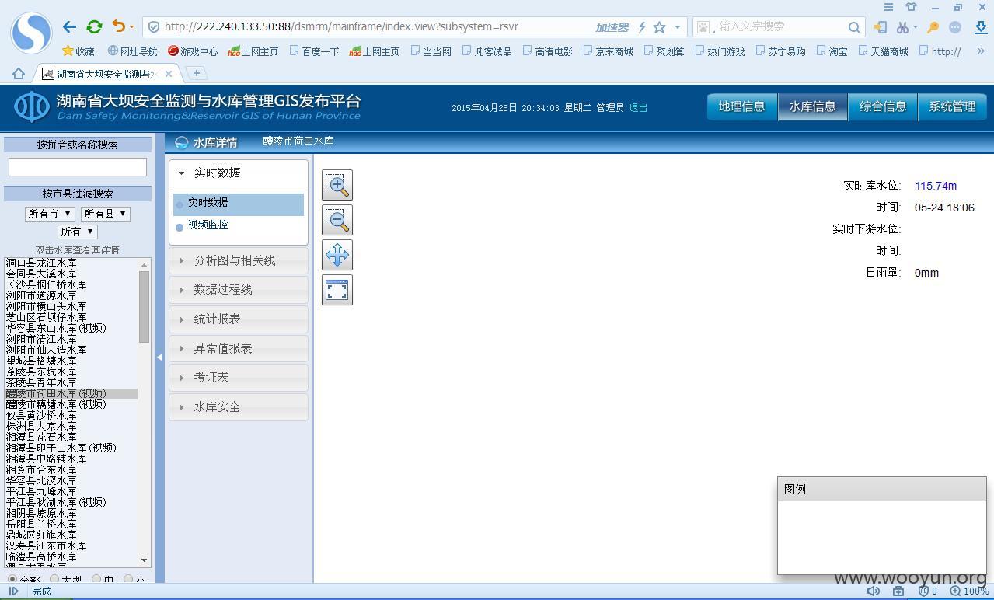
Task: Open the 地理信息 top menu
Action: point(741,107)
